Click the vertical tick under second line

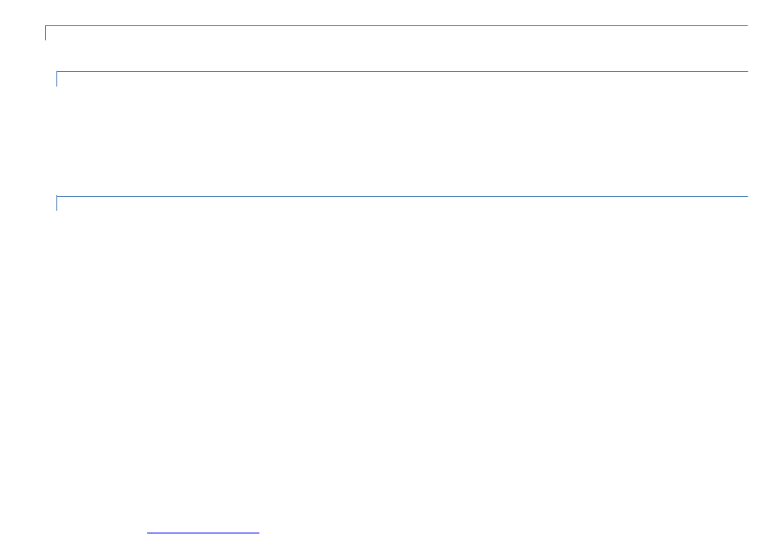coord(57,79)
